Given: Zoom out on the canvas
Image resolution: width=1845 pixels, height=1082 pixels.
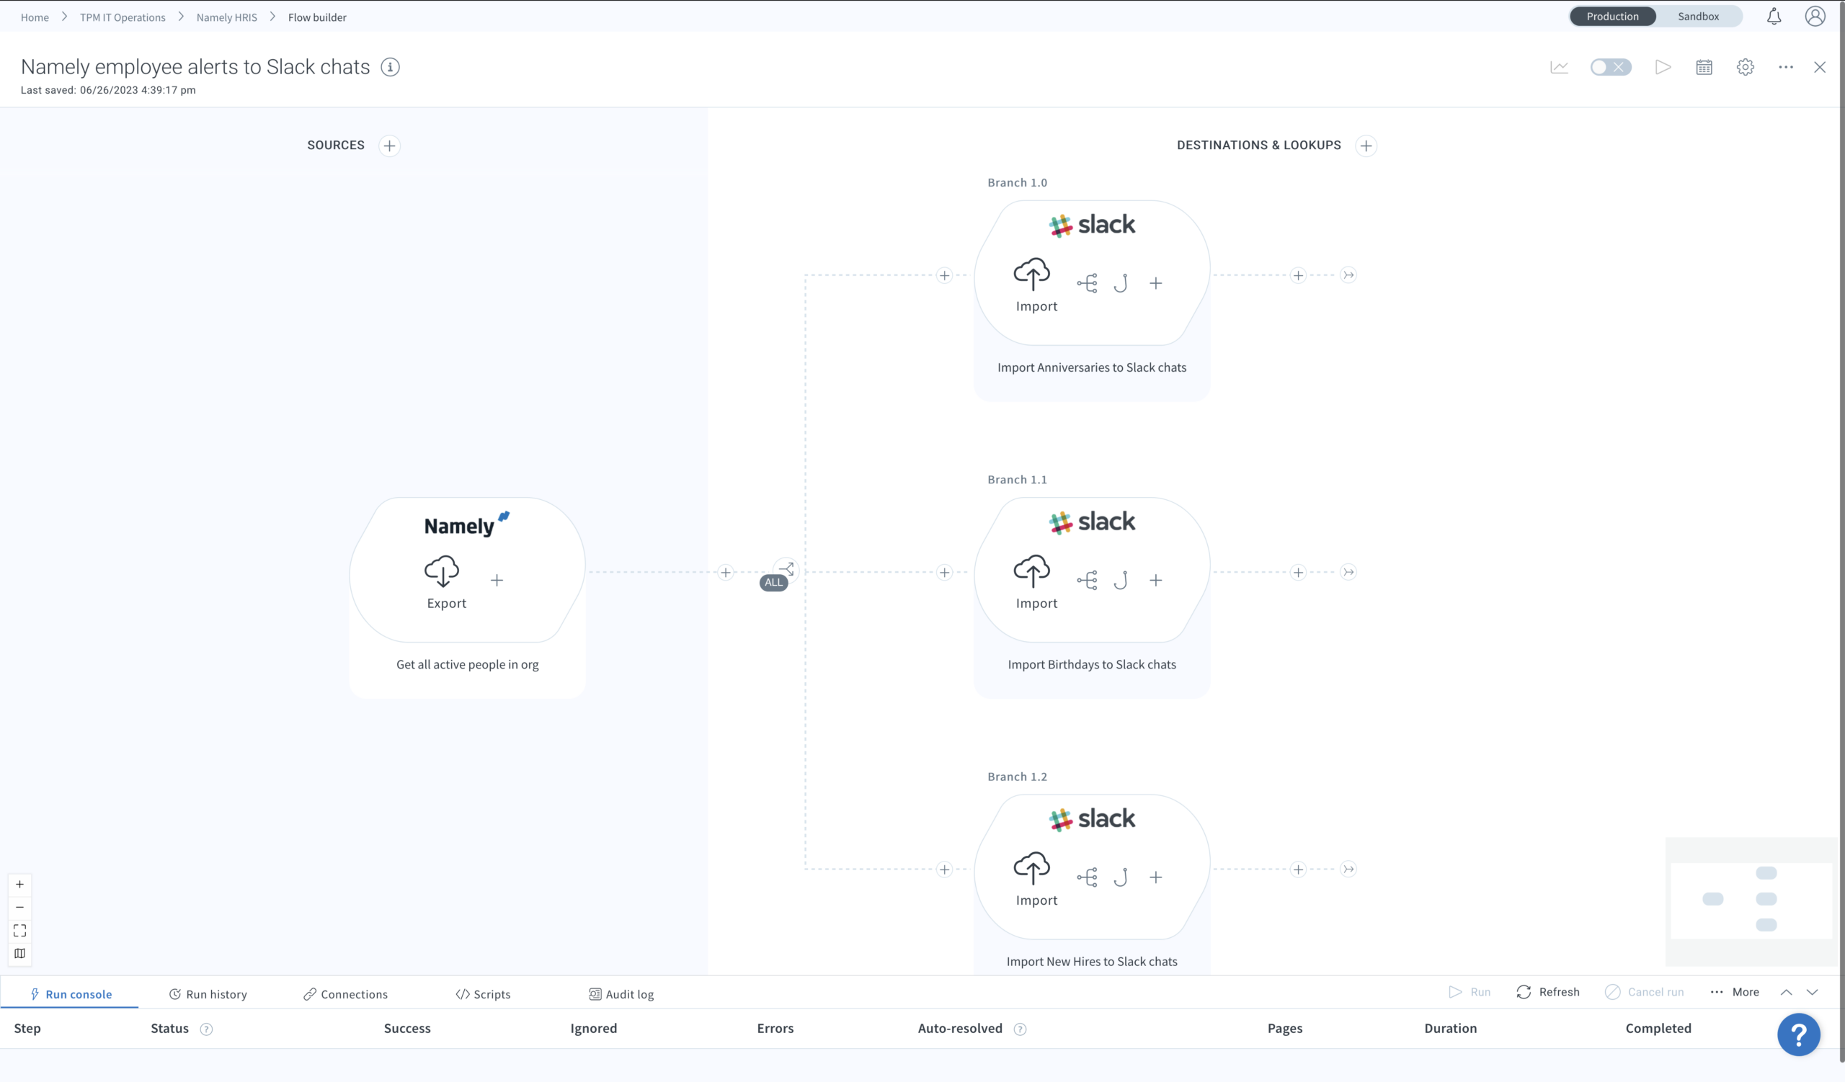Looking at the screenshot, I should pyautogui.click(x=19, y=907).
